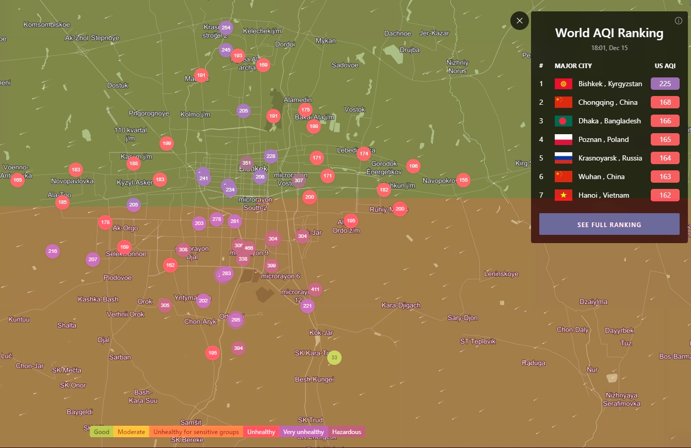
Task: Click the info icon in ranking panel
Action: pos(678,21)
